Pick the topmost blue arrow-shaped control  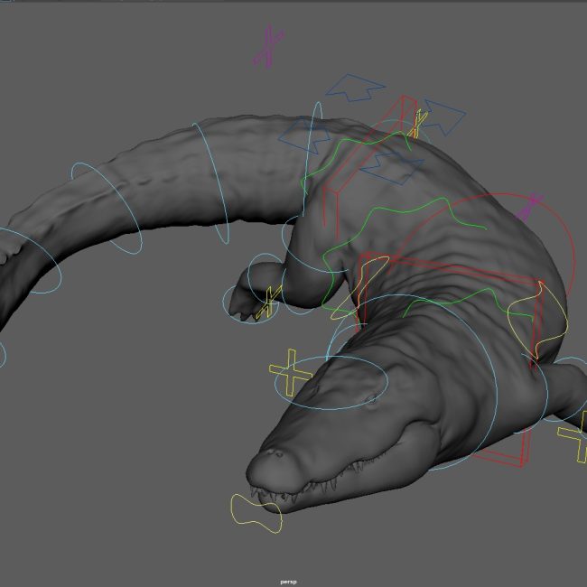[x=355, y=88]
